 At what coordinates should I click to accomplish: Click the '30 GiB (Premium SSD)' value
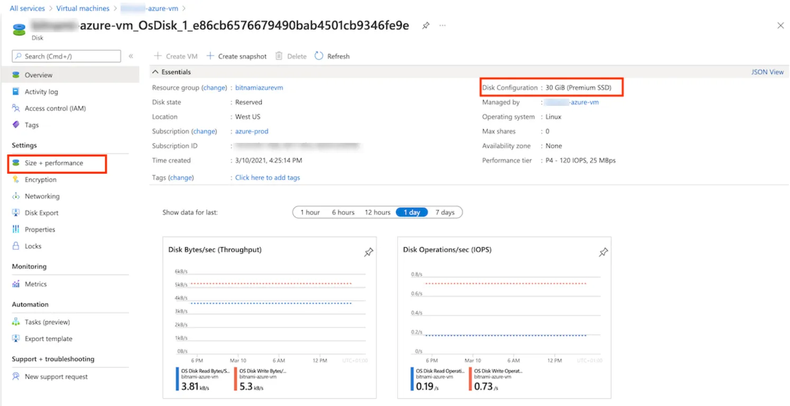[578, 88]
